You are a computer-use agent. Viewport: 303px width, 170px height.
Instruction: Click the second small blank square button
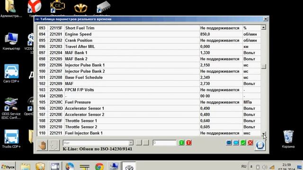[x=146, y=143]
